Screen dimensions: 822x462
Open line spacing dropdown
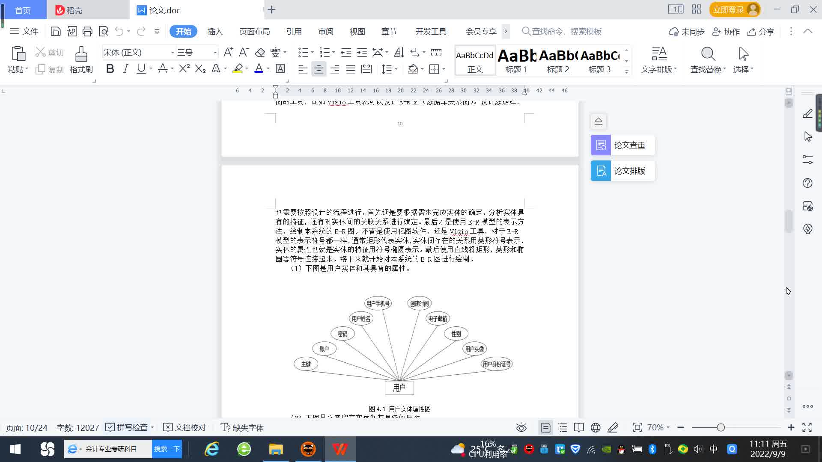coord(390,69)
